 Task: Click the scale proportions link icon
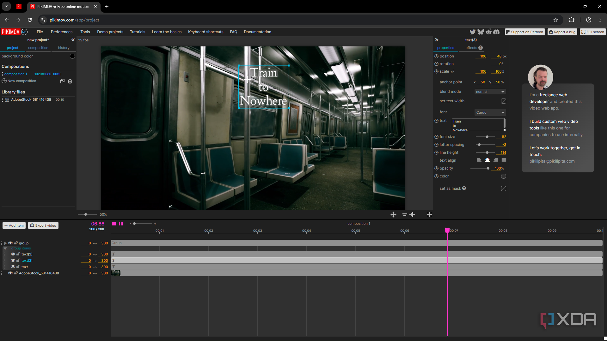(452, 71)
